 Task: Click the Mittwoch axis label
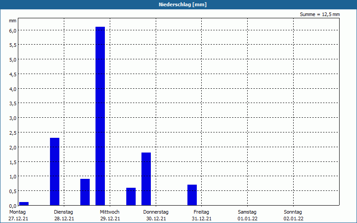coord(109,212)
